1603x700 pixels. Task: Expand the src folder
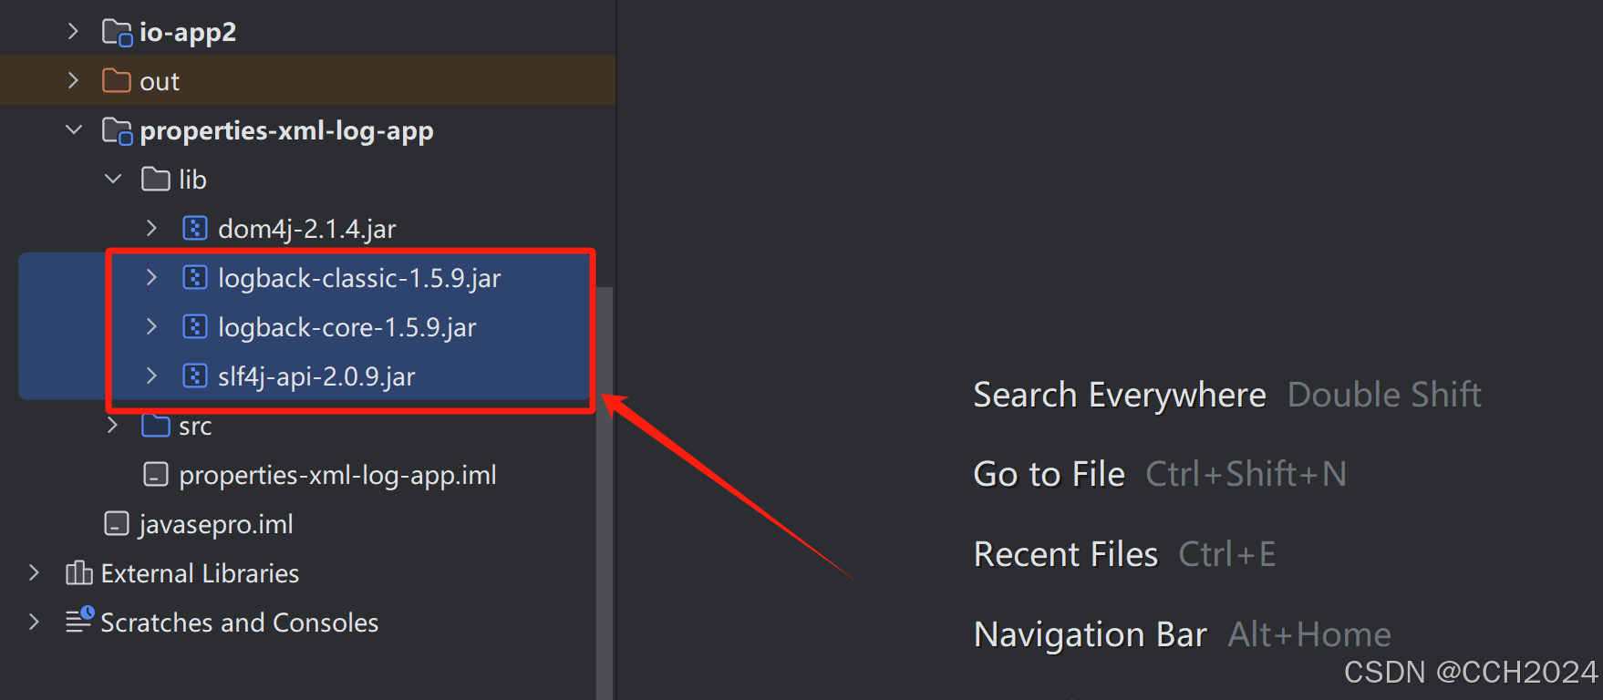(112, 425)
